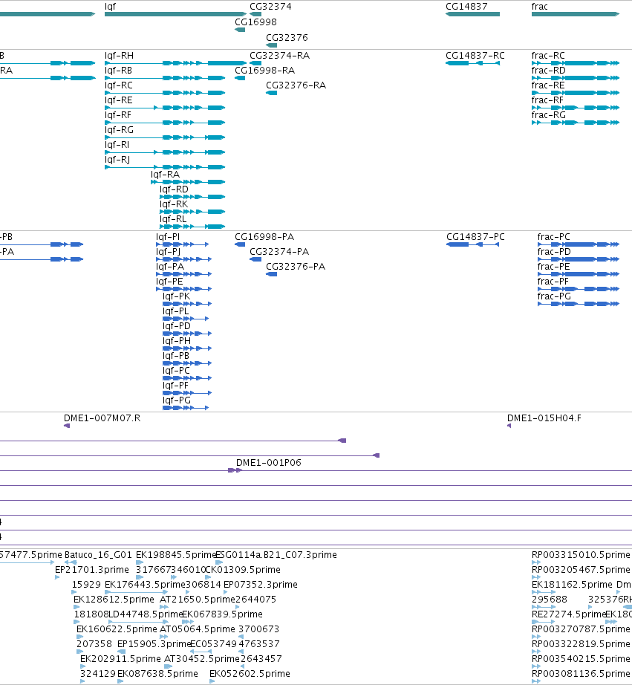Select the purple arrow glyph under DME1-007M07.R

click(67, 426)
